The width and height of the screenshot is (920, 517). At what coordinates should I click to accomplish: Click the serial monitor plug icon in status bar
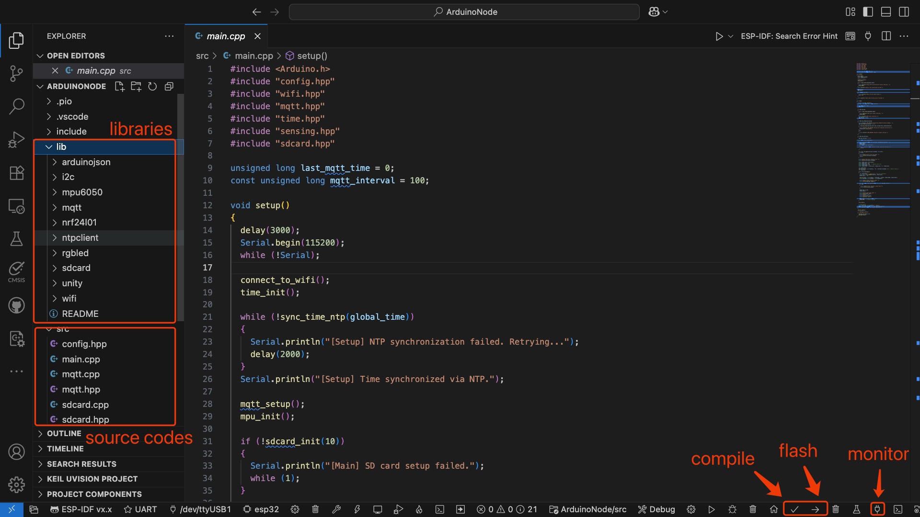coord(877,509)
